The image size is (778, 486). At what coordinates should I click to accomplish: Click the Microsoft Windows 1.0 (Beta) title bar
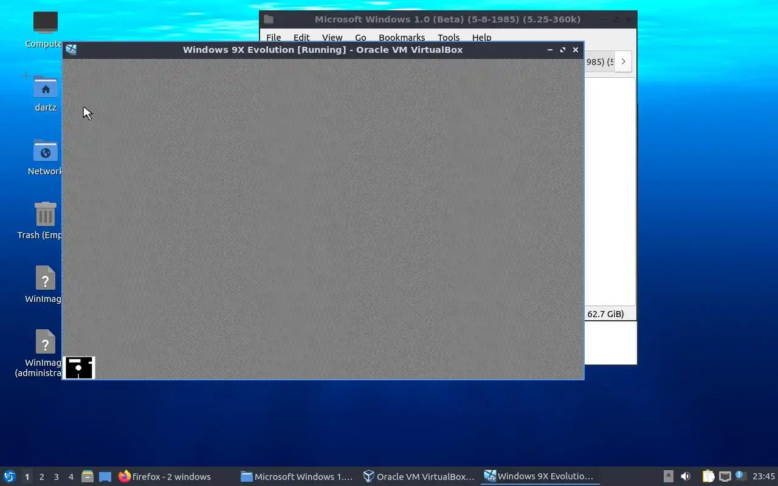[447, 19]
